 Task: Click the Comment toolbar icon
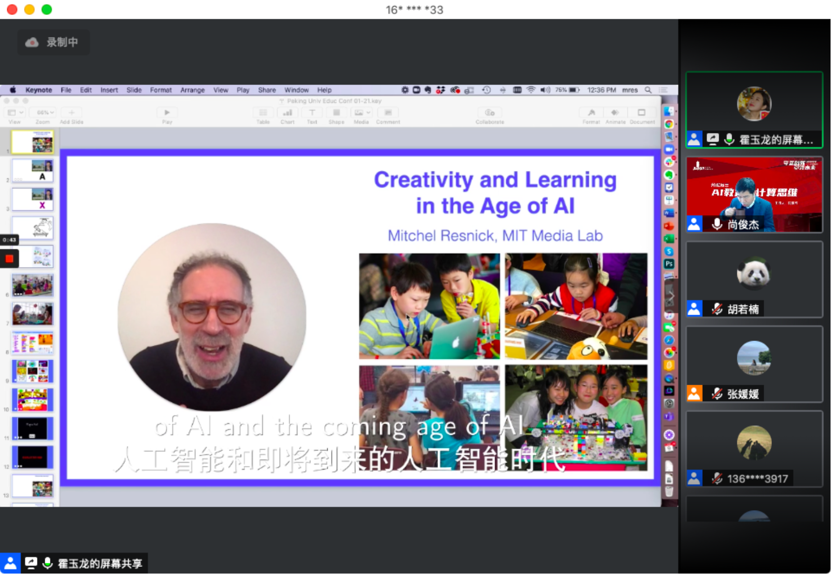388,113
